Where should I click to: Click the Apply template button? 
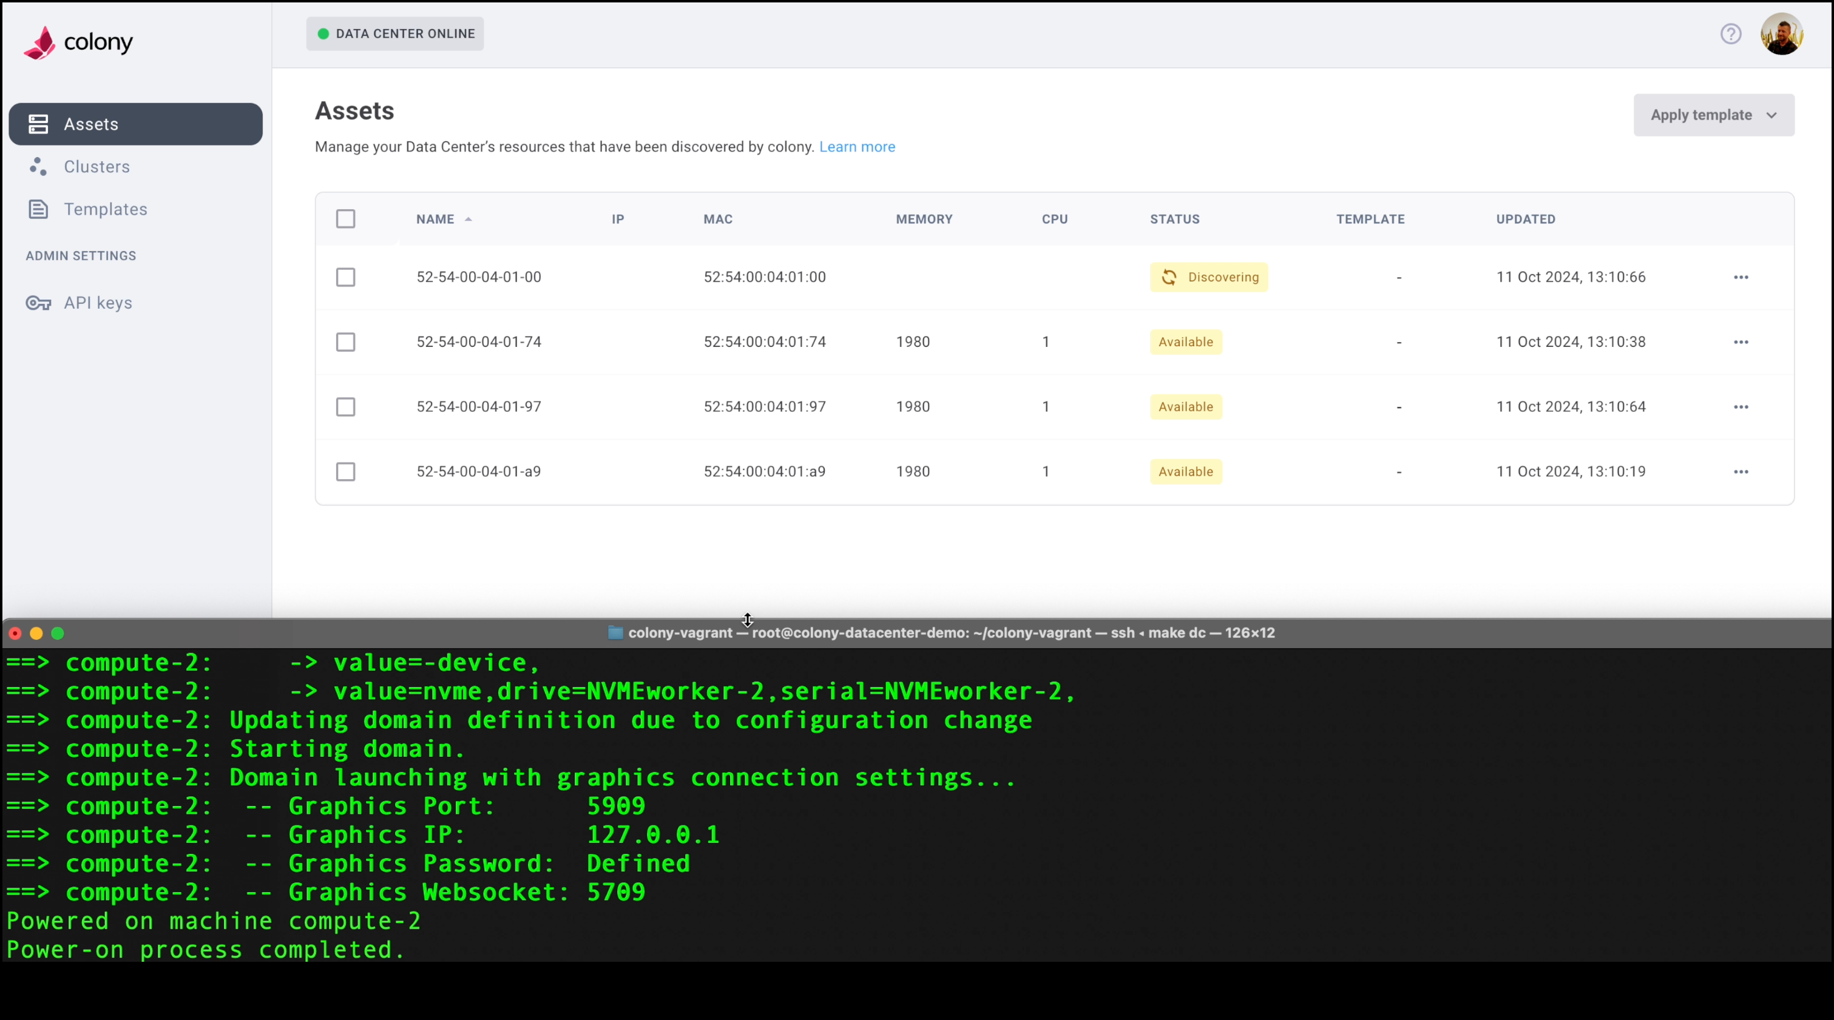click(1713, 114)
